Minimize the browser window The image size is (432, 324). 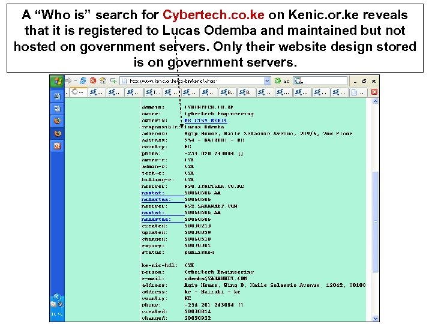tap(355, 81)
